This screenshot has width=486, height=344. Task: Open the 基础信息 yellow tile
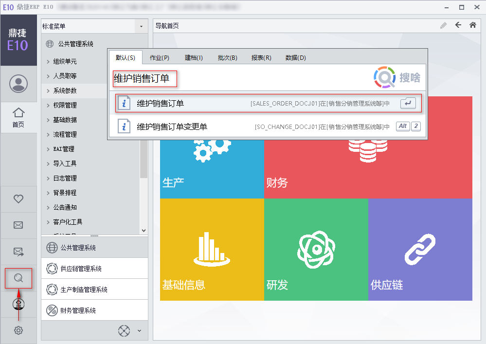click(212, 249)
